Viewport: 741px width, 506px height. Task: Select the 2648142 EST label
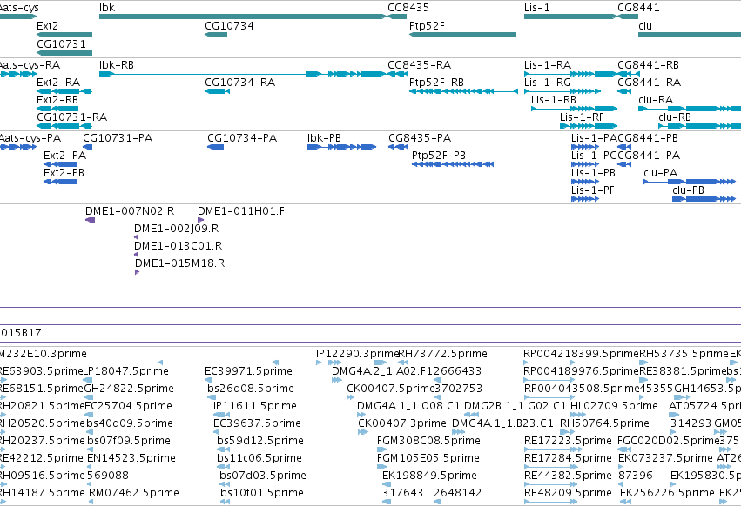(x=457, y=493)
